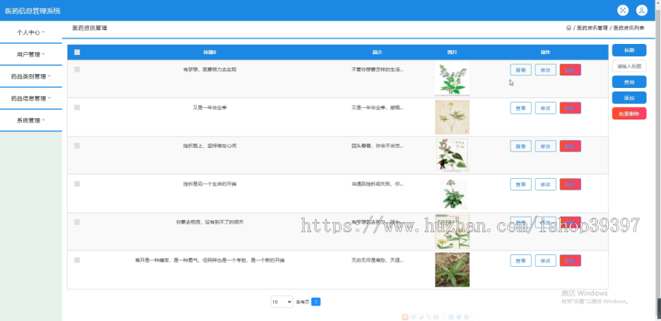Click the 查询 search button
Viewport: 661px width, 321px height.
629,82
